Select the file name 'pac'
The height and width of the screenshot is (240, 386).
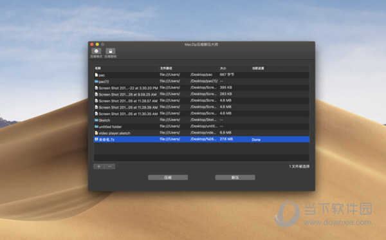coord(102,75)
